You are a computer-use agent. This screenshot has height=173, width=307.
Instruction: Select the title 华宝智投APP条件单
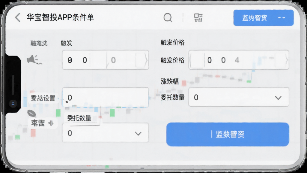click(x=60, y=17)
